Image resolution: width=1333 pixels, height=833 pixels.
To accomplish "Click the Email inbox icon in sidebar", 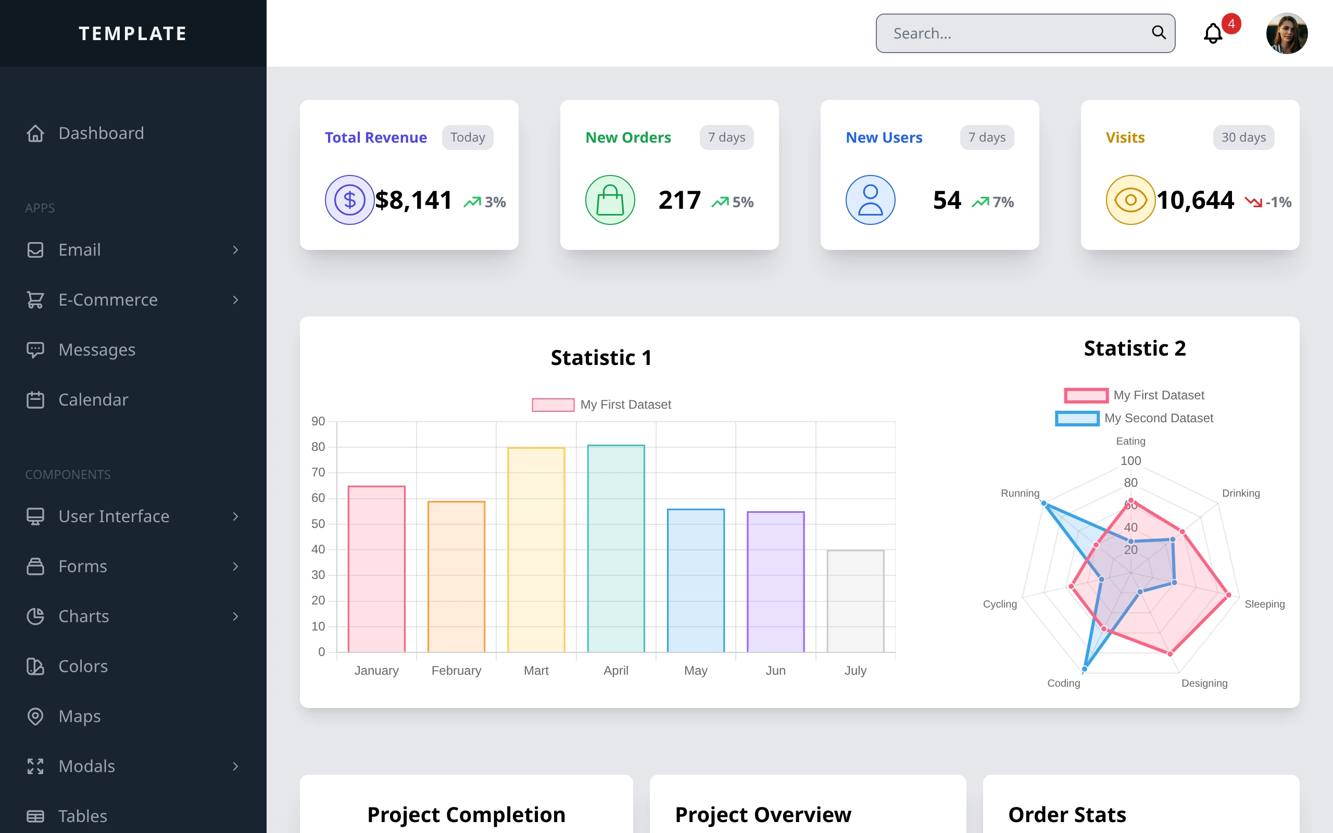I will point(35,249).
